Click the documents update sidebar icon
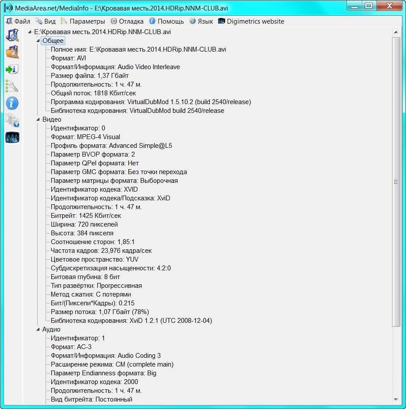This screenshot has height=409, width=406. pos(12,120)
